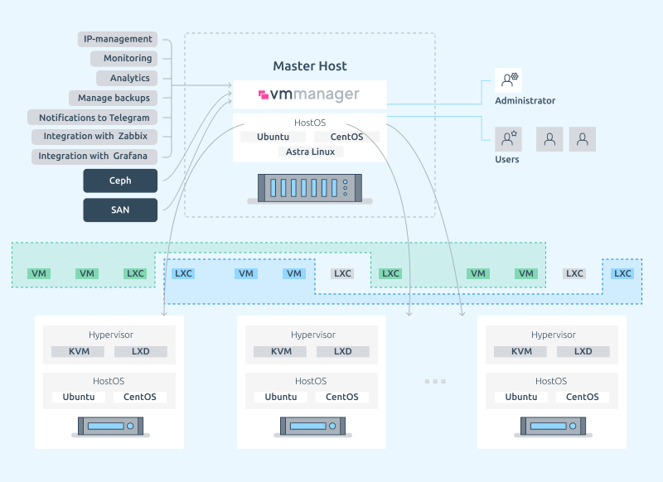The image size is (663, 482).
Task: Click server icon in rightmost node card
Action: pos(553,427)
